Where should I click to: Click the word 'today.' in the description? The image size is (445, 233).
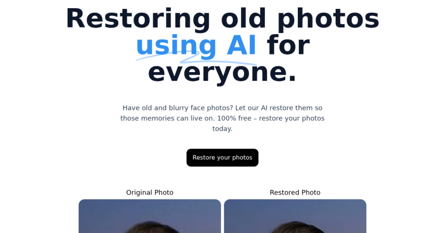click(x=222, y=129)
